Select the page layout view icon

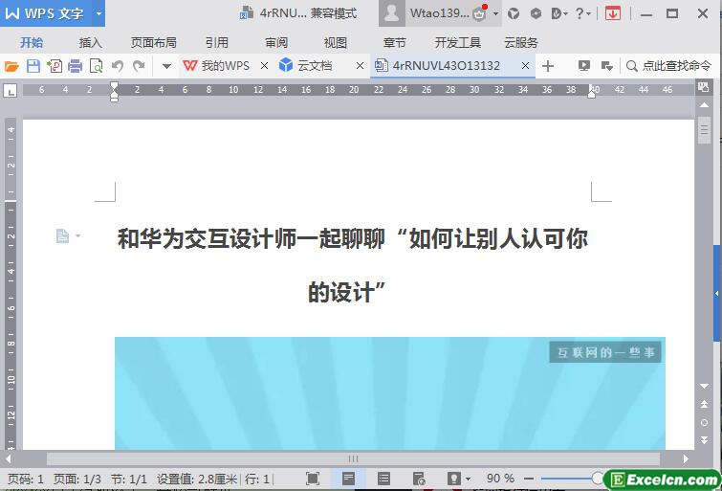click(x=348, y=479)
